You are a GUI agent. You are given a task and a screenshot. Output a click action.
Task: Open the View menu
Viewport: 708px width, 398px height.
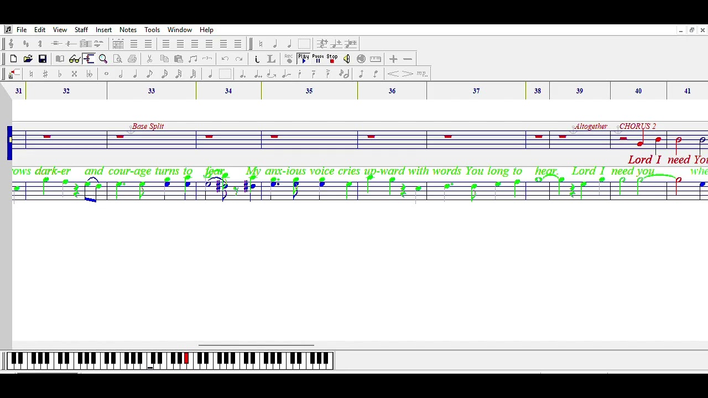(x=60, y=30)
